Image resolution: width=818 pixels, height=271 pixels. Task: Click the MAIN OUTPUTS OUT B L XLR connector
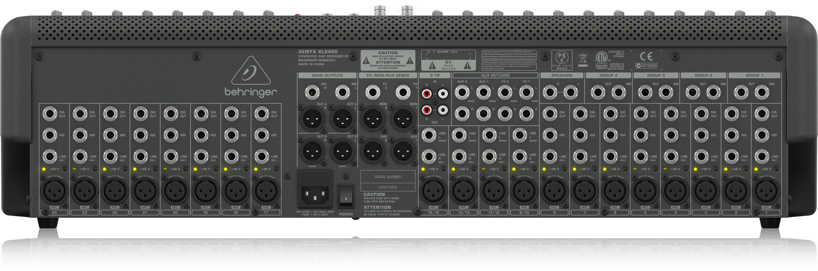tap(343, 152)
